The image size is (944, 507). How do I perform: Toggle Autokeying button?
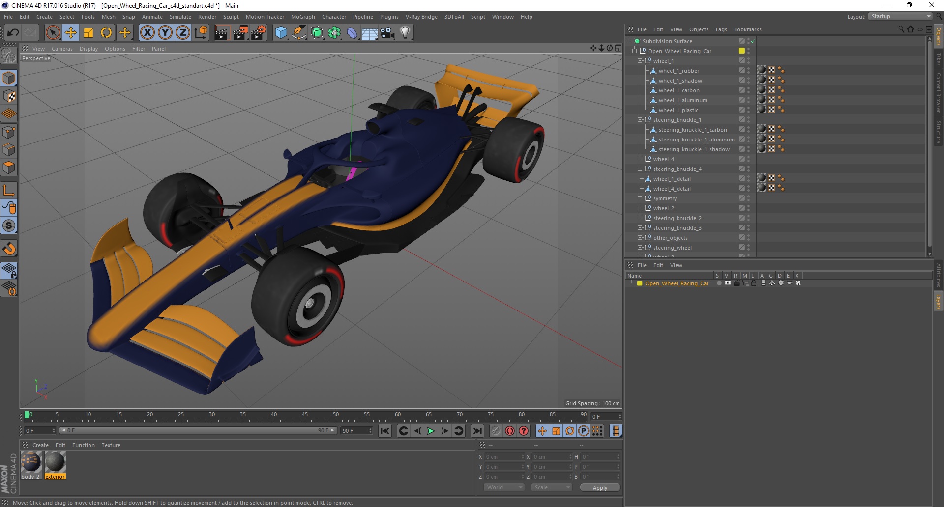(x=510, y=431)
